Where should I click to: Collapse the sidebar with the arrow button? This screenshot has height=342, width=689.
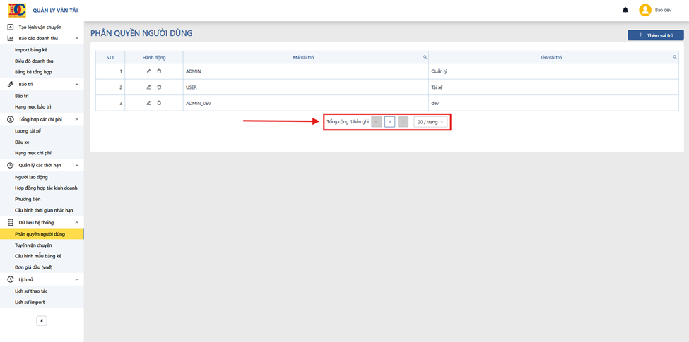pyautogui.click(x=41, y=321)
